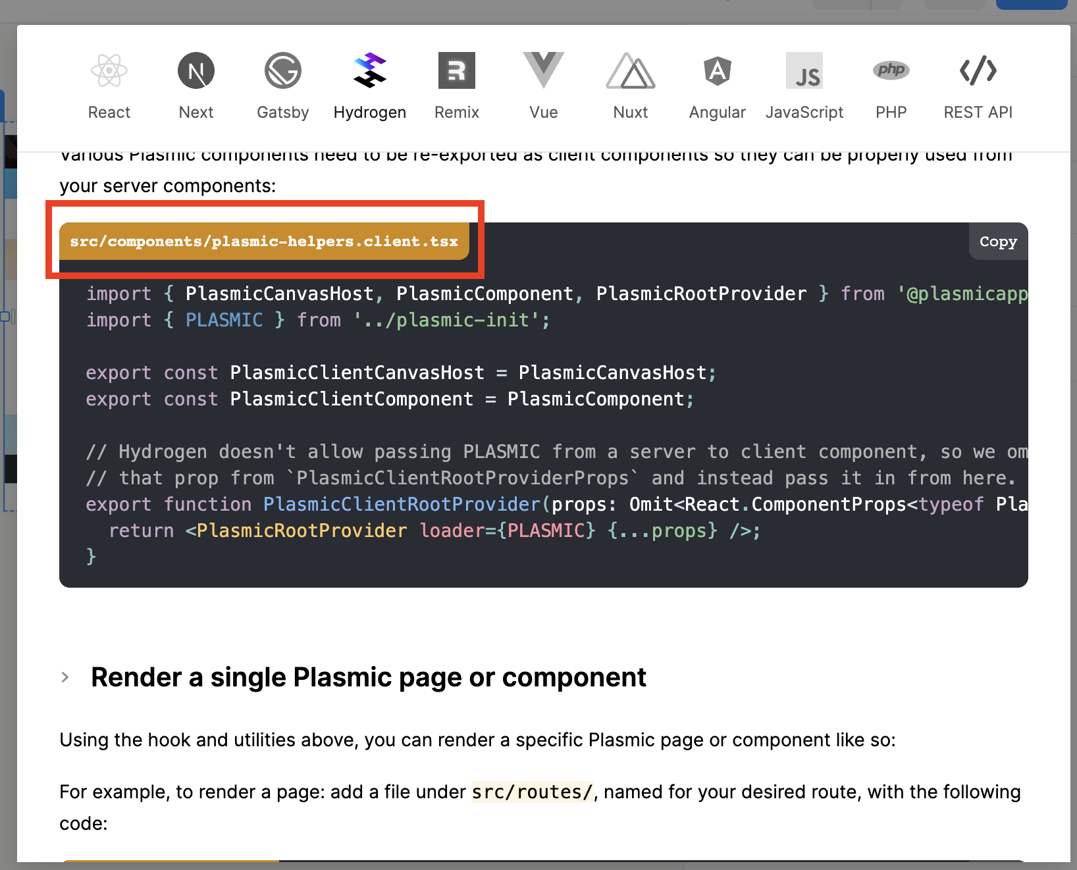Choose the Gatsby logo icon
This screenshot has height=870, width=1077.
[x=283, y=70]
